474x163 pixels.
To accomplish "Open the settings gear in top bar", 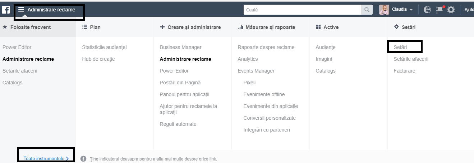I will click(x=451, y=10).
